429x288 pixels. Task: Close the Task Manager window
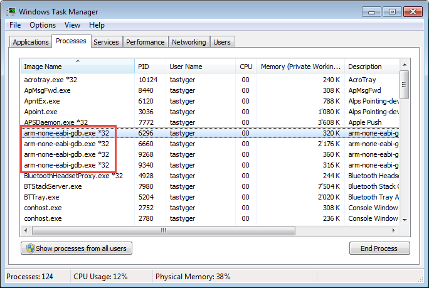[413, 12]
